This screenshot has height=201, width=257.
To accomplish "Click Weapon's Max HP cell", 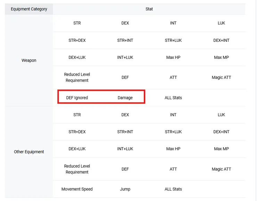I will coord(173,57).
